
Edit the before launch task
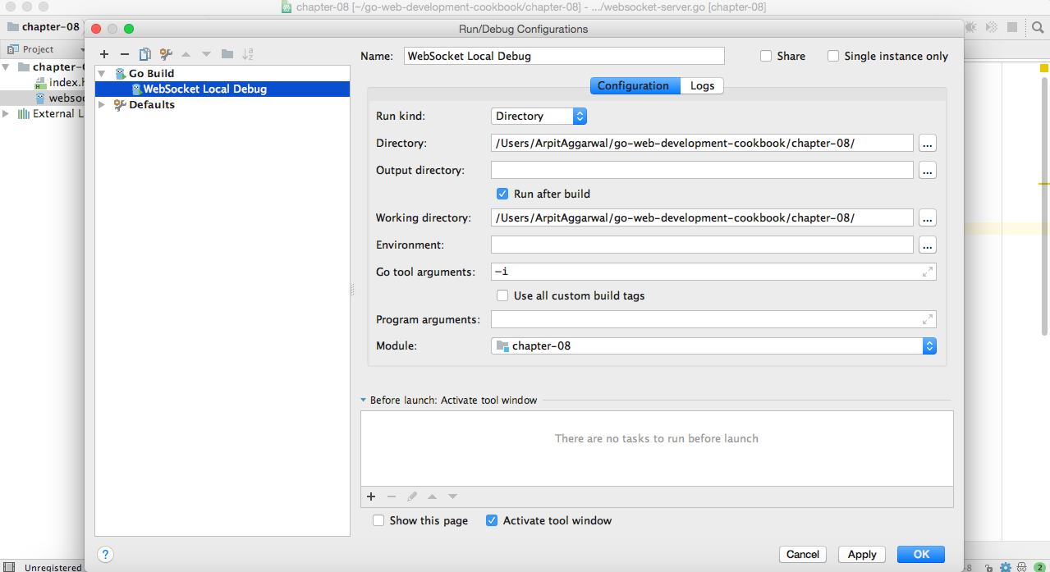coord(412,496)
